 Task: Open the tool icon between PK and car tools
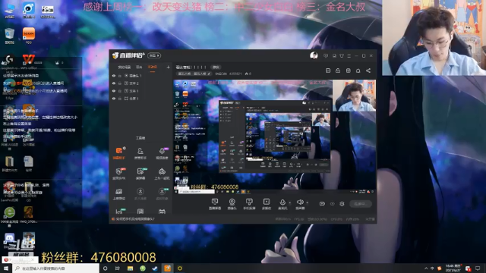coord(140,174)
